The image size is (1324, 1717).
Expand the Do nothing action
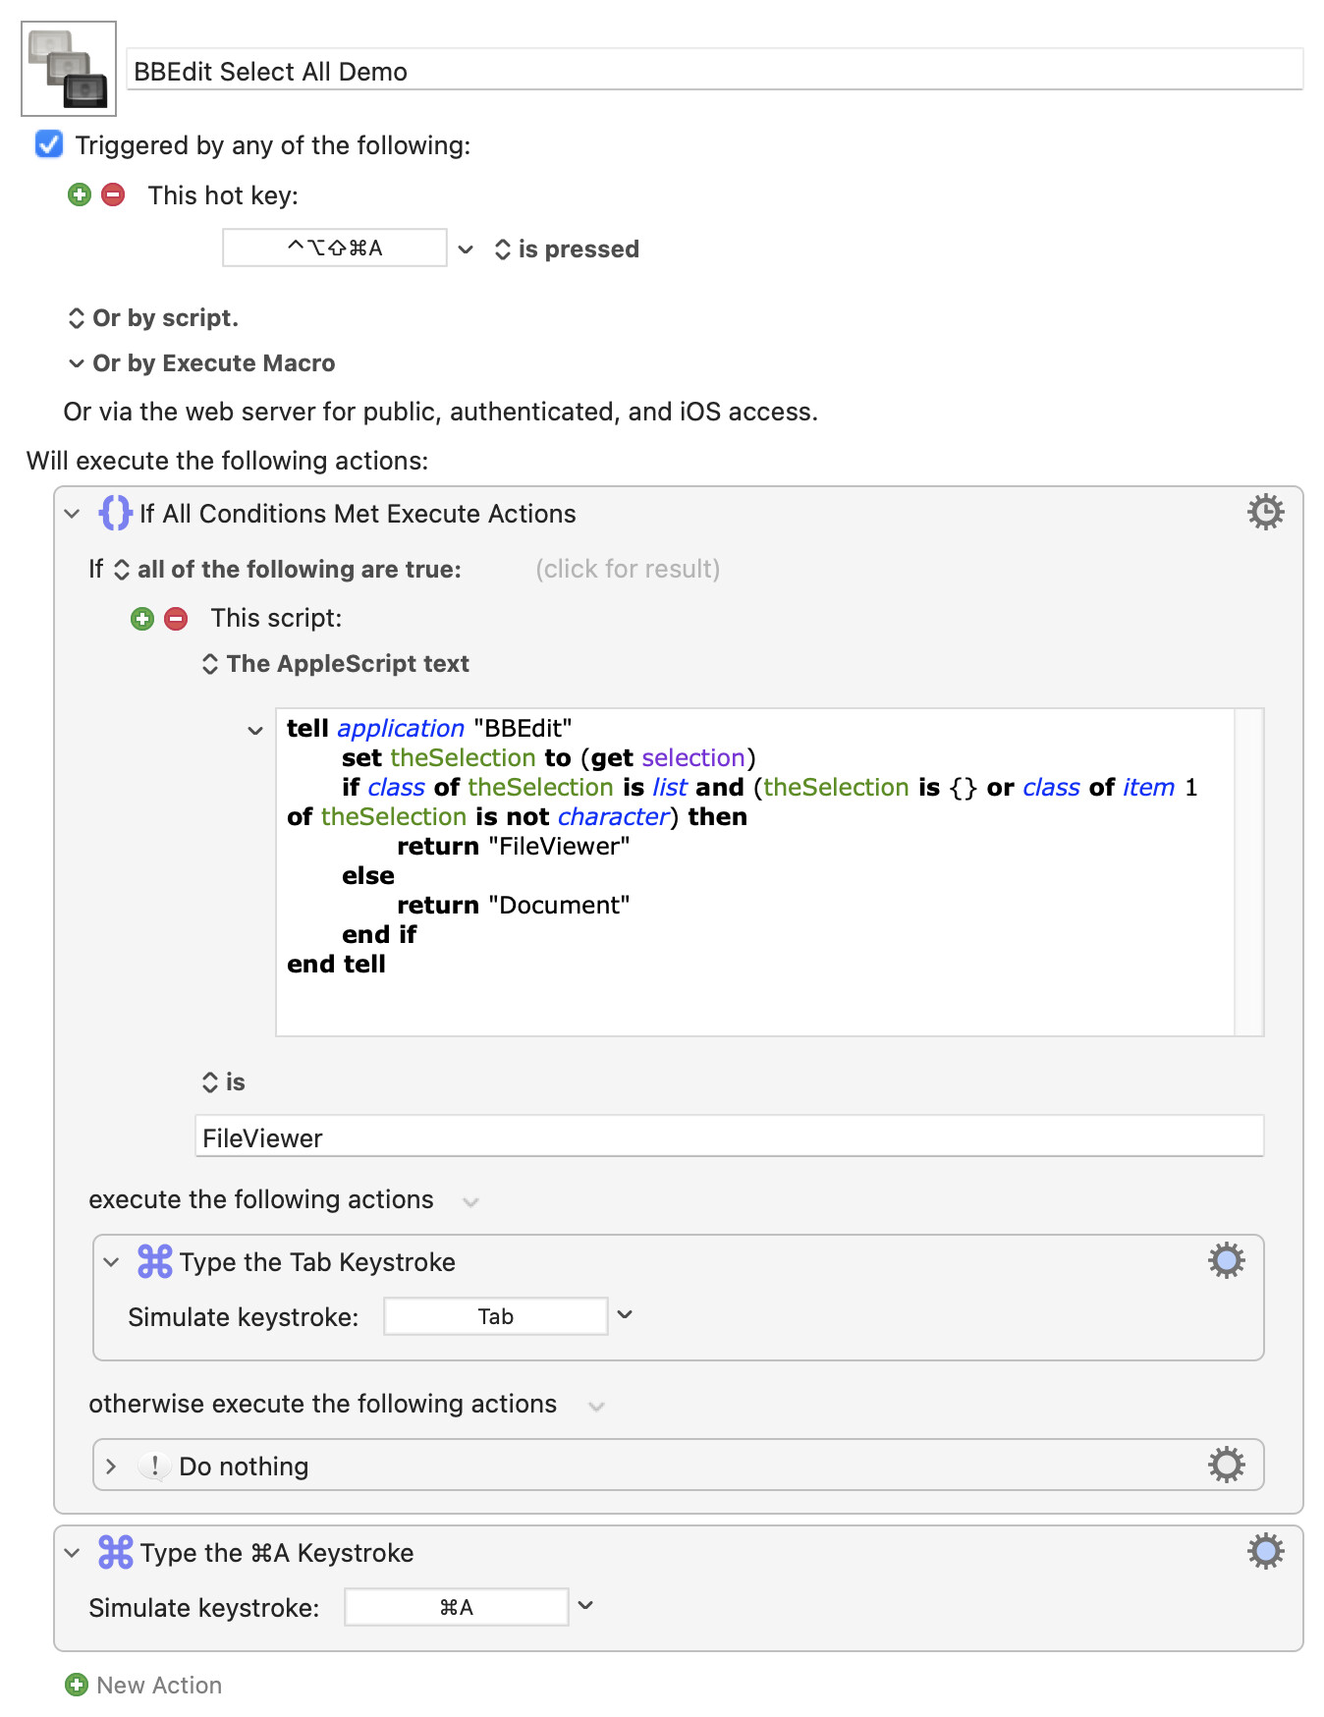tap(111, 1466)
